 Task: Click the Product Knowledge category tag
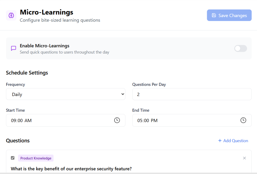tap(36, 158)
